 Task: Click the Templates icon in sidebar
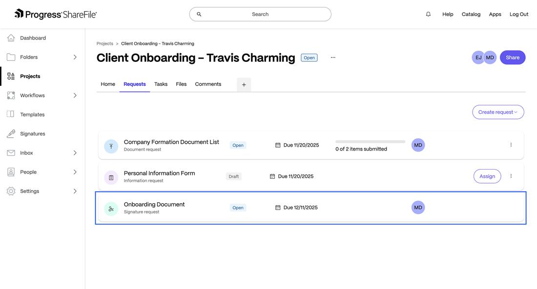[11, 115]
